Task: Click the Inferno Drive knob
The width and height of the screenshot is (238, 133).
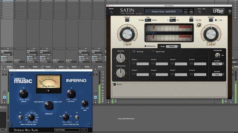Action: click(x=23, y=94)
